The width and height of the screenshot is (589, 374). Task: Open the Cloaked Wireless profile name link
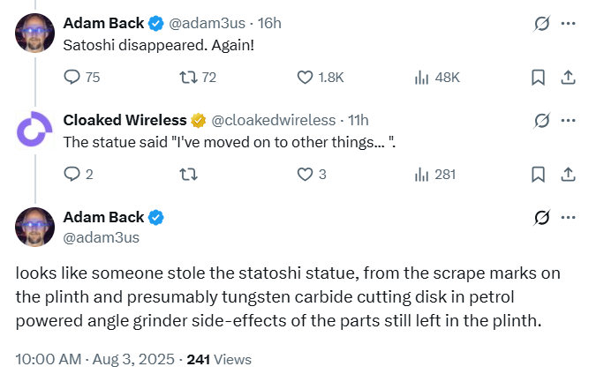coord(125,120)
